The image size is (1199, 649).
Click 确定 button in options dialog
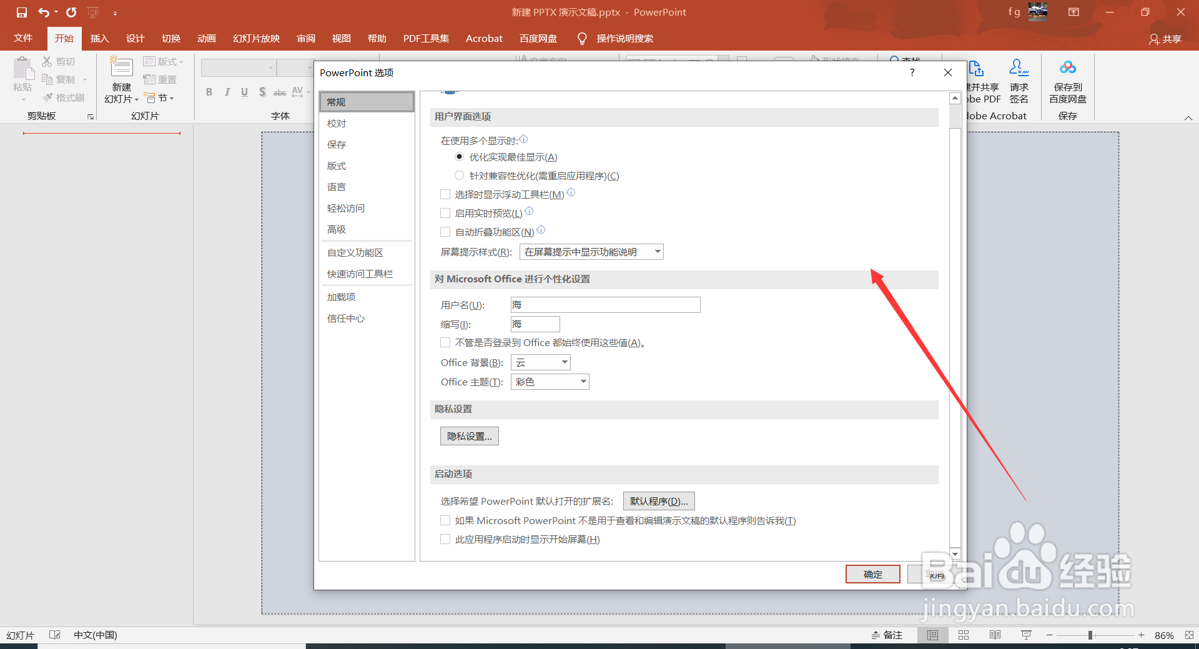tap(873, 574)
